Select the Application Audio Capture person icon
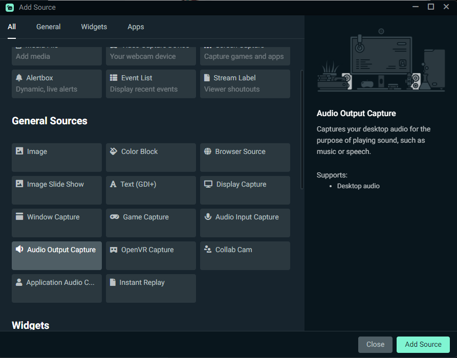Screen dimensions: 457x358 tap(19, 282)
